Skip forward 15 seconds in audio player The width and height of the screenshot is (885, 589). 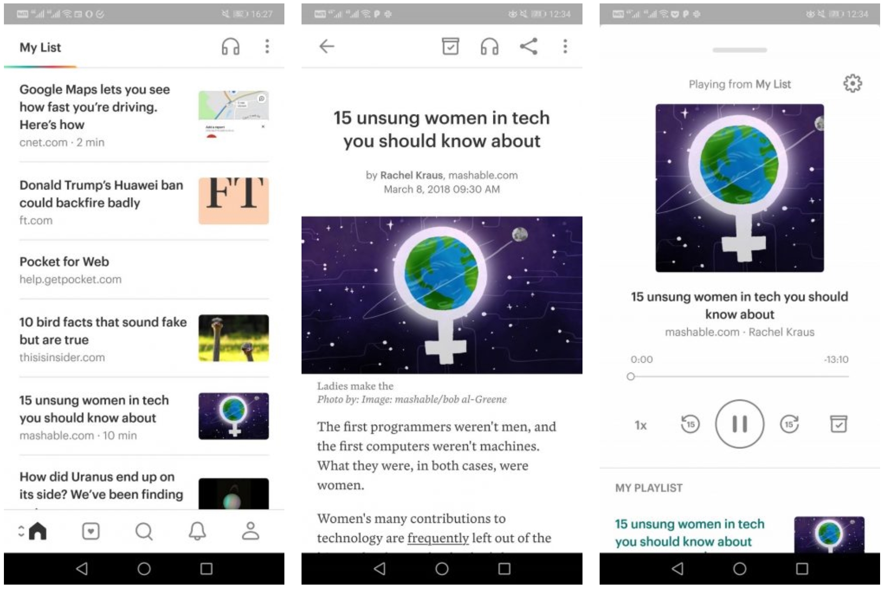[789, 424]
